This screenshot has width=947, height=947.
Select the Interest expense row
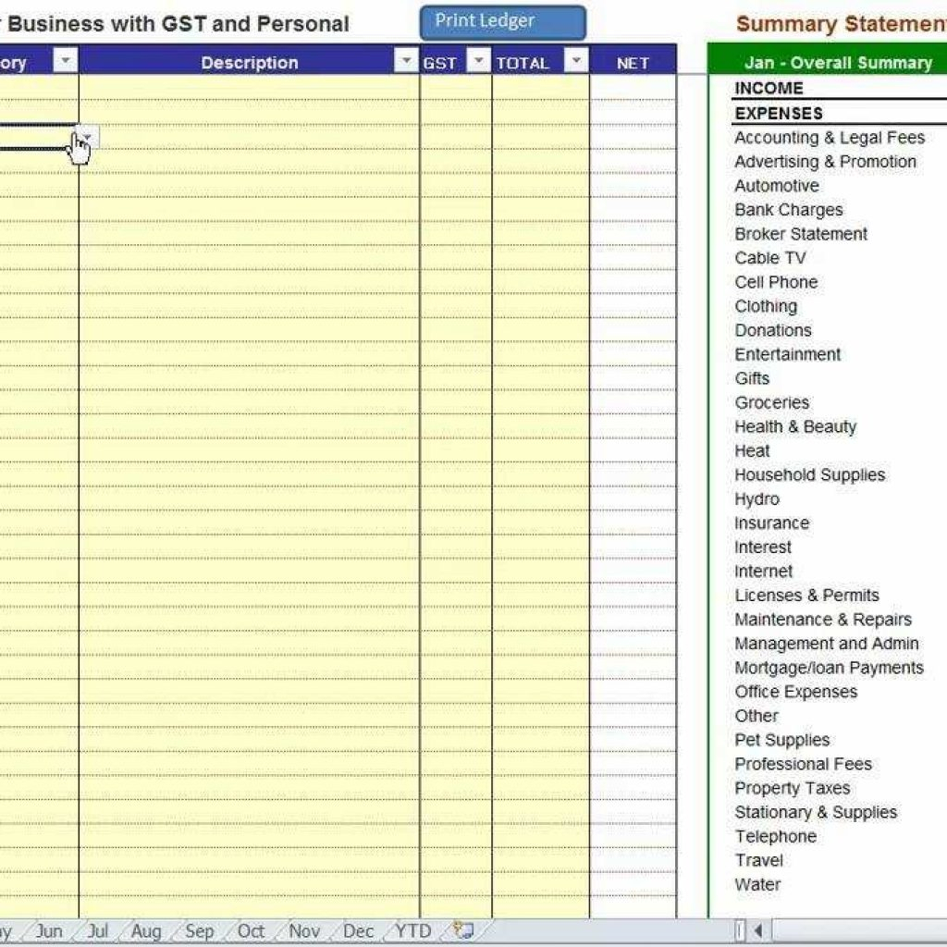pyautogui.click(x=762, y=547)
